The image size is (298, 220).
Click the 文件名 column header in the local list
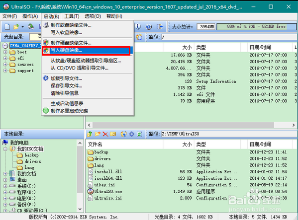point(124,145)
